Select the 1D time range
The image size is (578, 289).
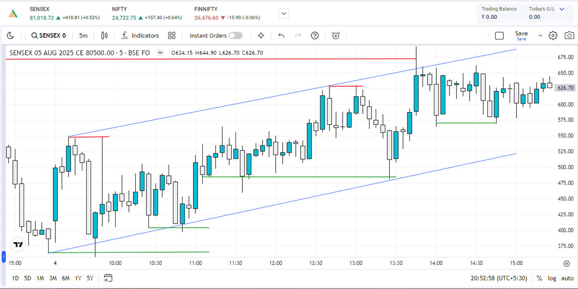point(15,278)
